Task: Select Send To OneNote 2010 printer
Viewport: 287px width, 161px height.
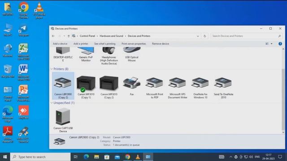Action: tap(223, 86)
